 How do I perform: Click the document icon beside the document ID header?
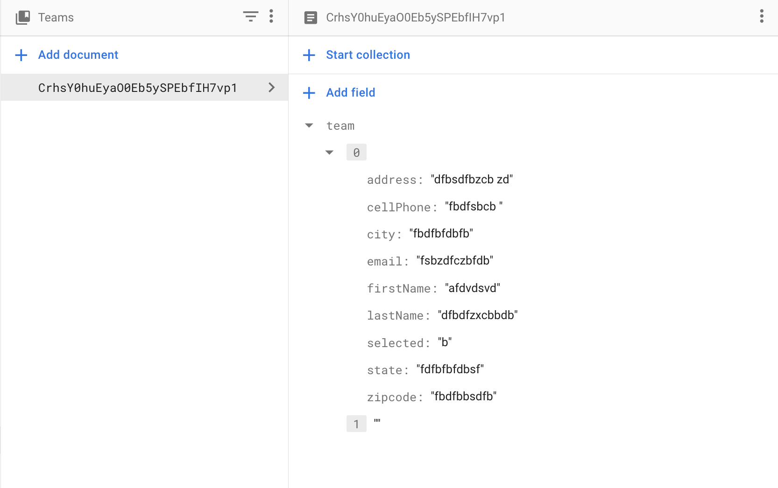(x=311, y=18)
